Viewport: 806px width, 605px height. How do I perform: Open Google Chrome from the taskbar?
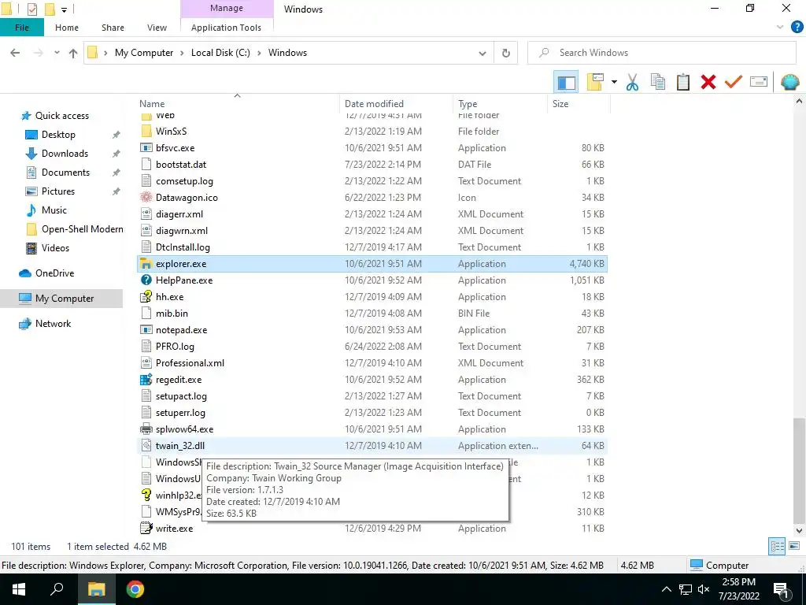point(135,589)
